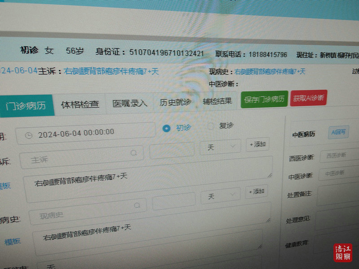359x269 pixels.
Task: Click the green 保存门诊病历 button
Action: [x=264, y=99]
